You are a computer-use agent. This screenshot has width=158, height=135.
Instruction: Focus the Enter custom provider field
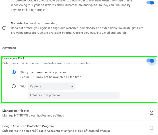pyautogui.click(x=73, y=95)
